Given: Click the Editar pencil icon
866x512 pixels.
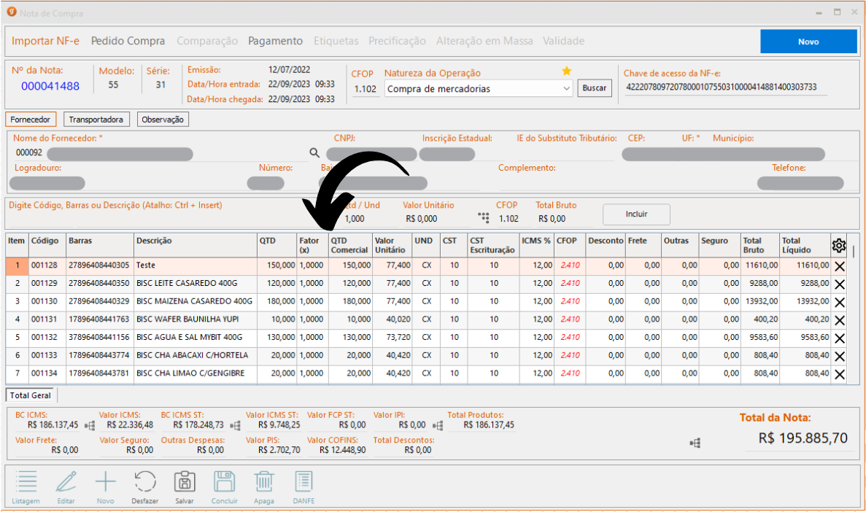Looking at the screenshot, I should pyautogui.click(x=66, y=481).
